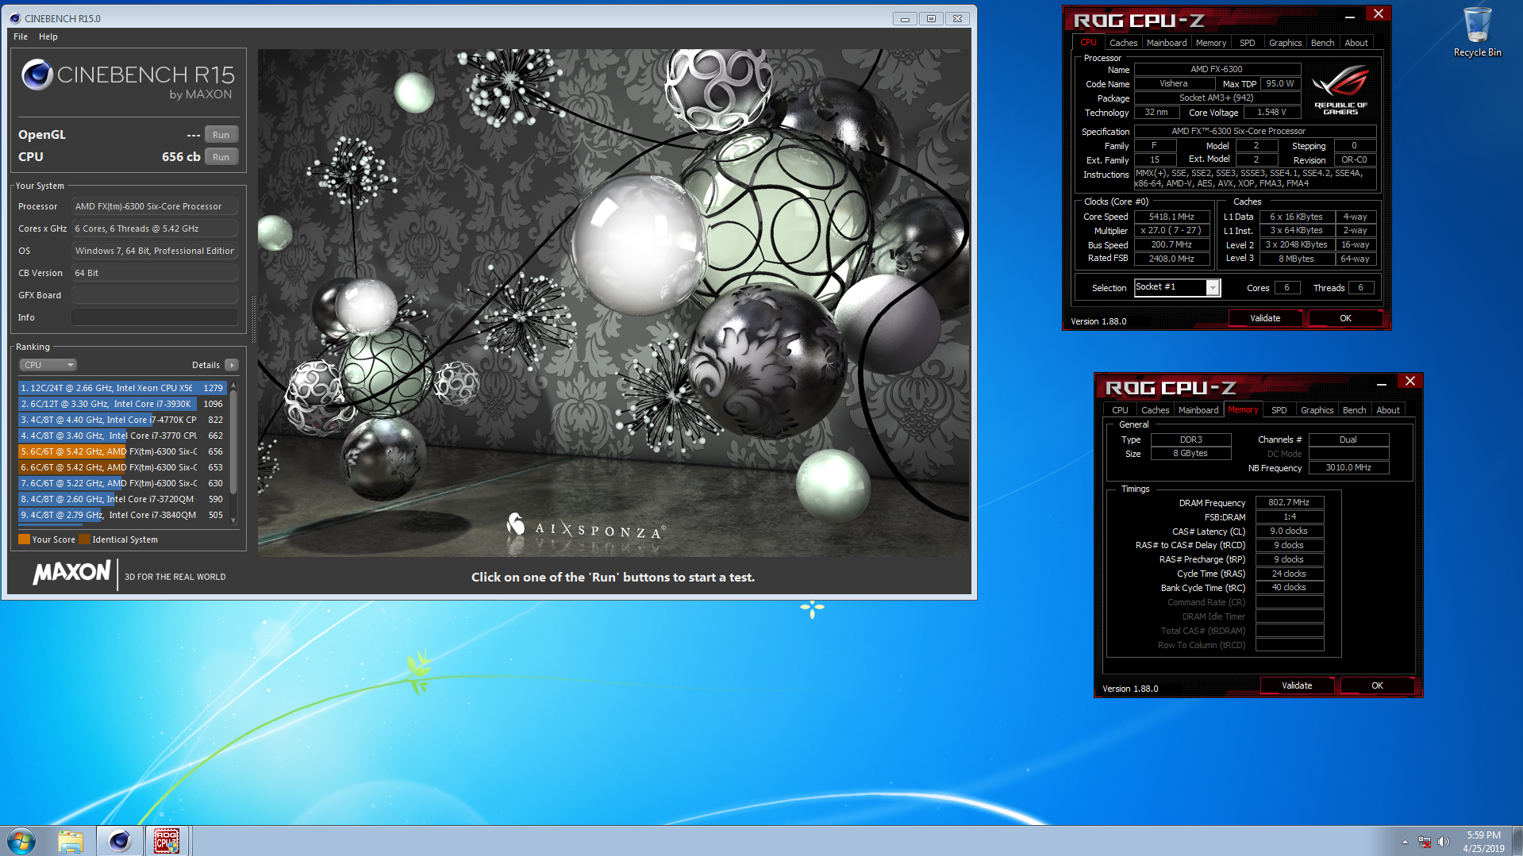Click the empty Info input field

click(155, 317)
